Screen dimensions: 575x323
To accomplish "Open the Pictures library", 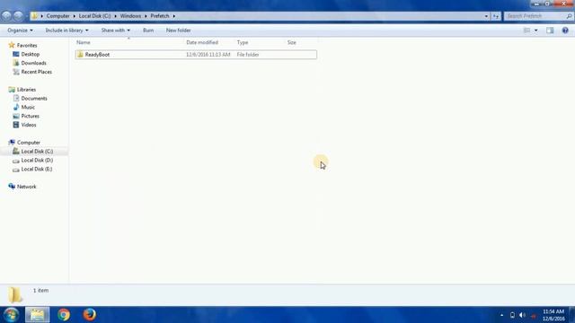I will (x=30, y=116).
